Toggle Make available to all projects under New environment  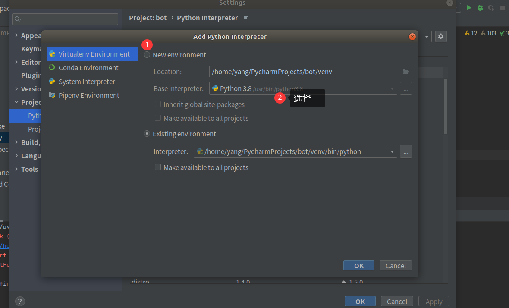pyautogui.click(x=158, y=118)
